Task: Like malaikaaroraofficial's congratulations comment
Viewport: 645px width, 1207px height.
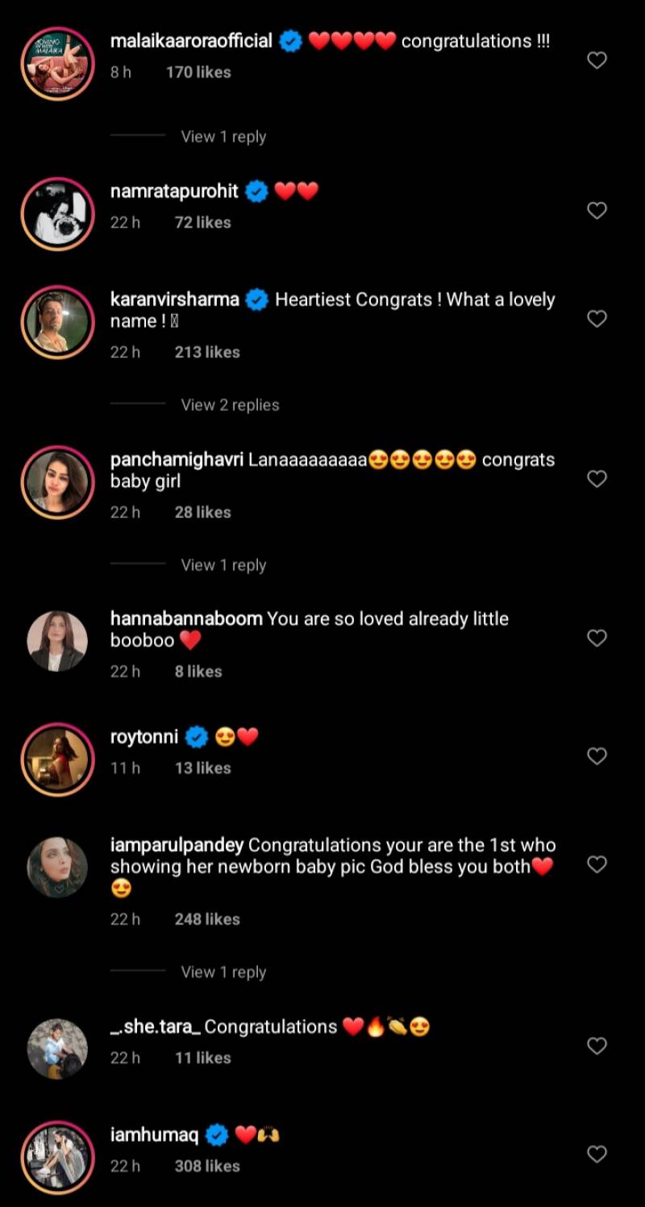Action: coord(597,60)
